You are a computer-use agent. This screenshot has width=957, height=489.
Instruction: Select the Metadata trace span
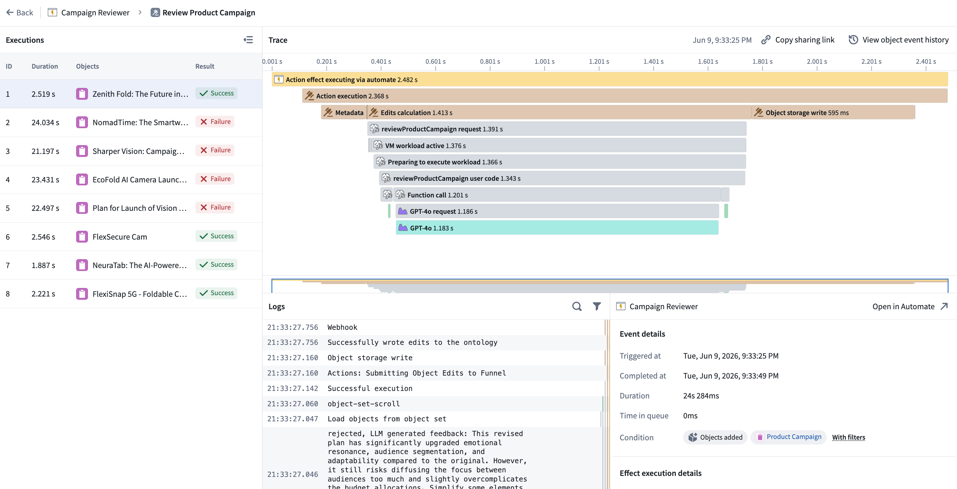[344, 112]
